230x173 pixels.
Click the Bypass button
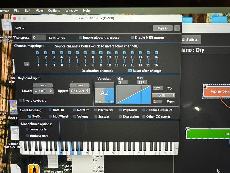(x=163, y=28)
